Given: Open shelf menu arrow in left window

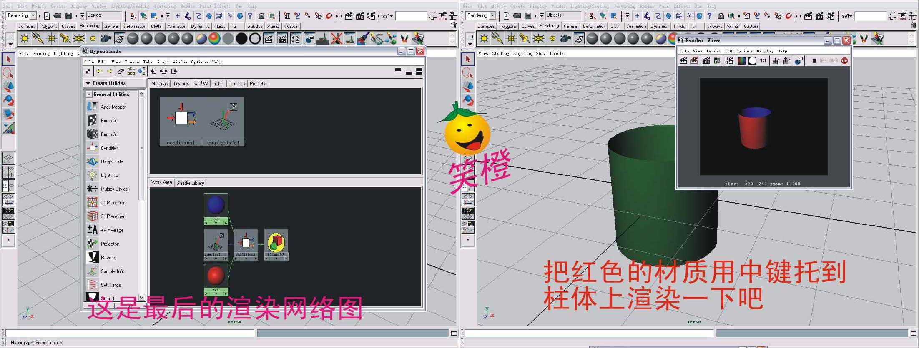Looking at the screenshot, I should 10,43.
